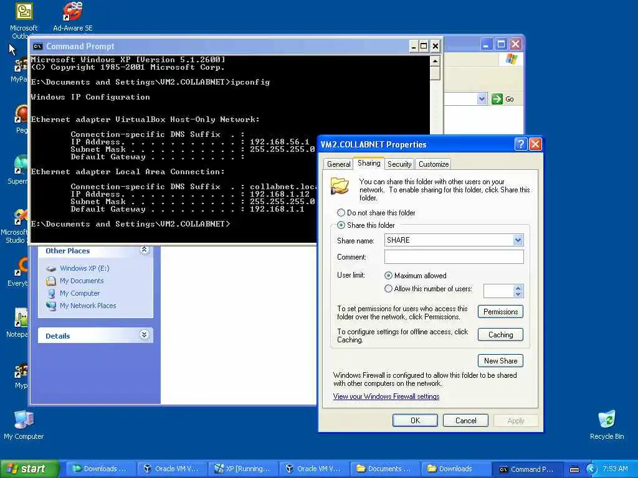The width and height of the screenshot is (638, 478).
Task: Click the My Documents folder icon in Other Places
Action: (x=51, y=281)
